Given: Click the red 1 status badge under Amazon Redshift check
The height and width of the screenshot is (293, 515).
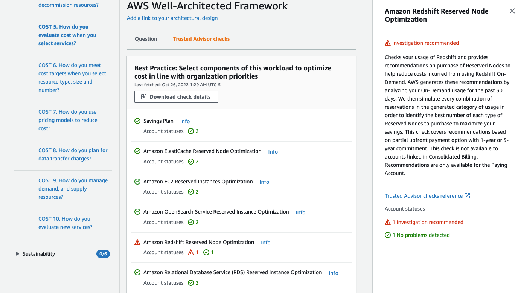Looking at the screenshot, I should point(193,252).
